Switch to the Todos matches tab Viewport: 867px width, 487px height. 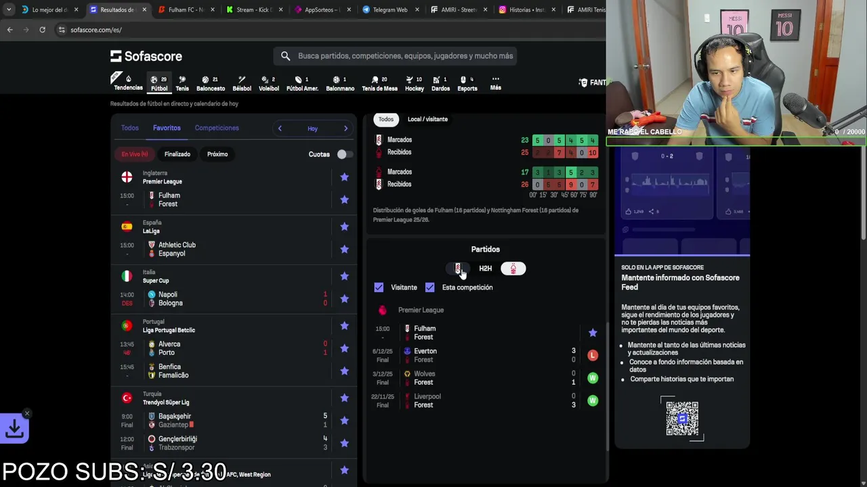129,128
